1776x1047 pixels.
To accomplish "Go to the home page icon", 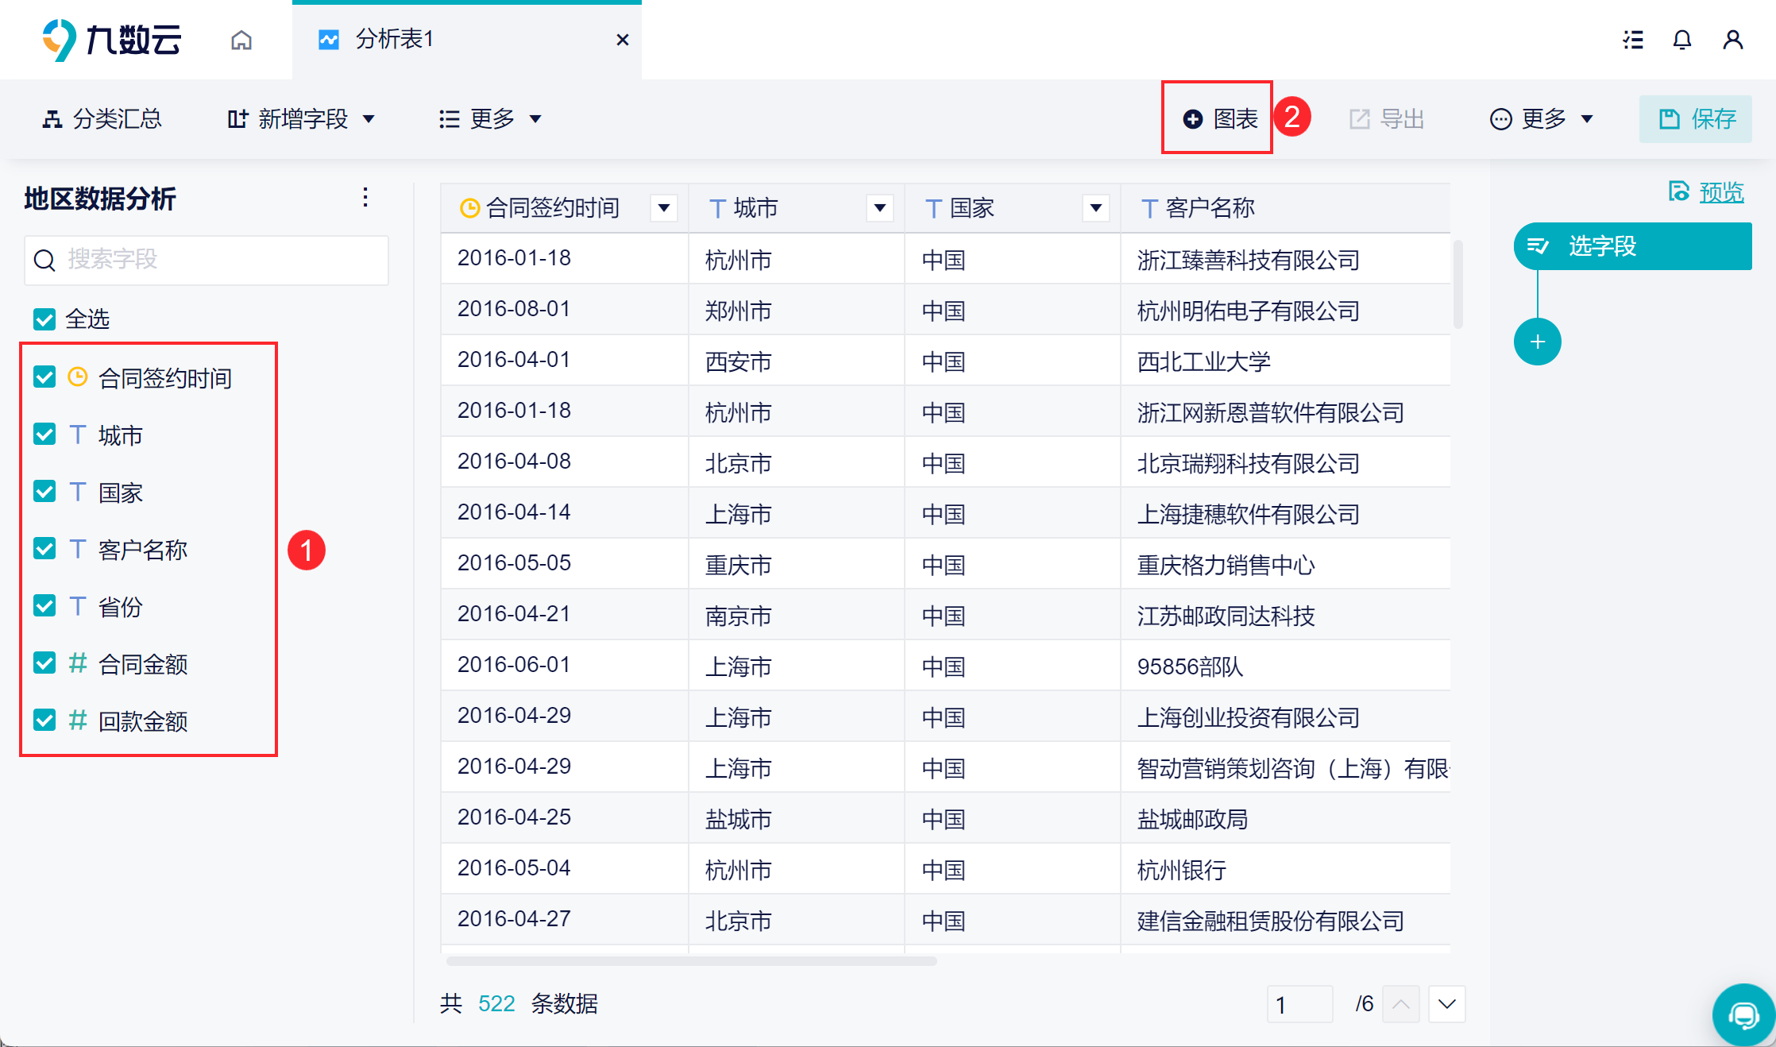I will tap(241, 40).
